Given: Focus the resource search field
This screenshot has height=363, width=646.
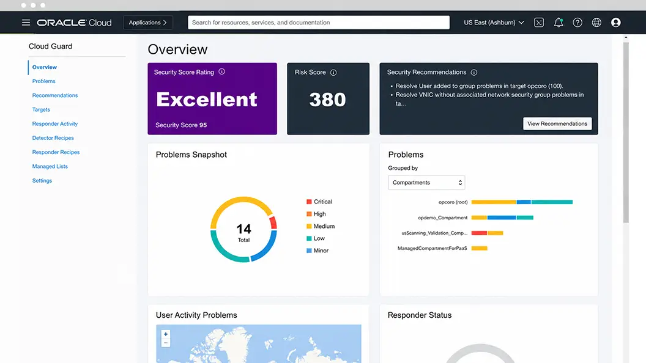Looking at the screenshot, I should [x=319, y=23].
